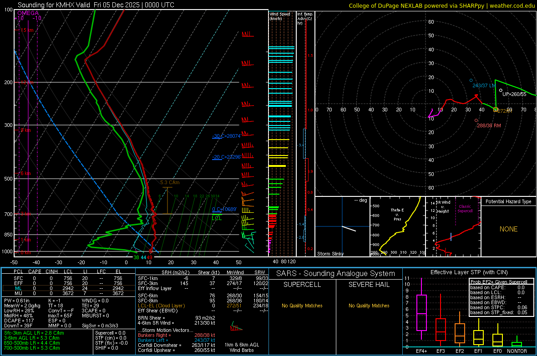The width and height of the screenshot is (537, 356).
Task: Click the red 'Bunkers Right =' line
Action: (x=177, y=335)
